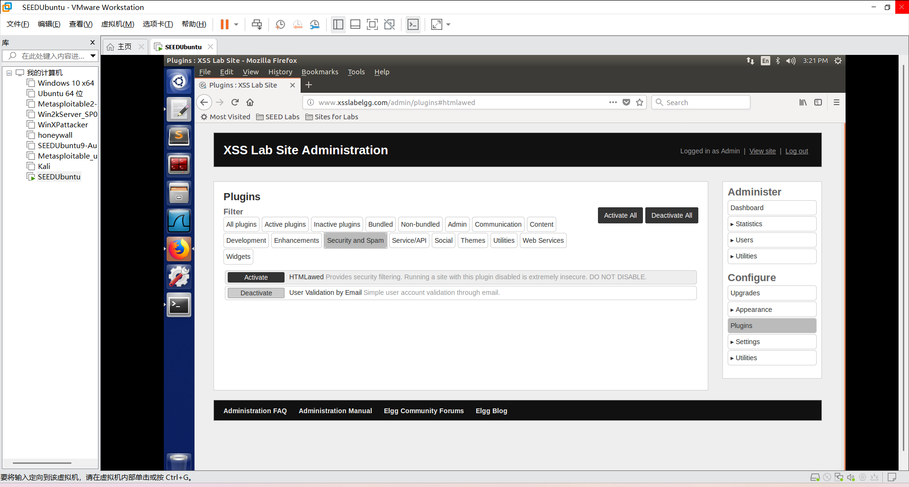Click the Pocket save icon
The height and width of the screenshot is (487, 909).
pyautogui.click(x=626, y=102)
